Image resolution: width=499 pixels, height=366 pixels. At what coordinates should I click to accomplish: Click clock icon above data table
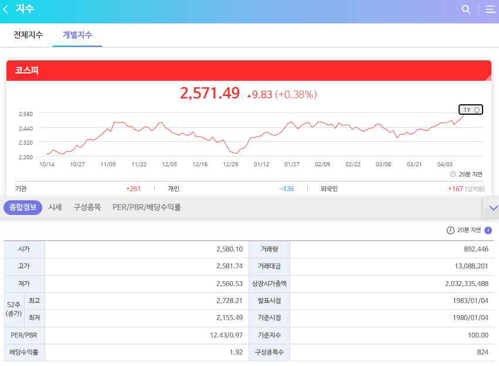click(450, 230)
